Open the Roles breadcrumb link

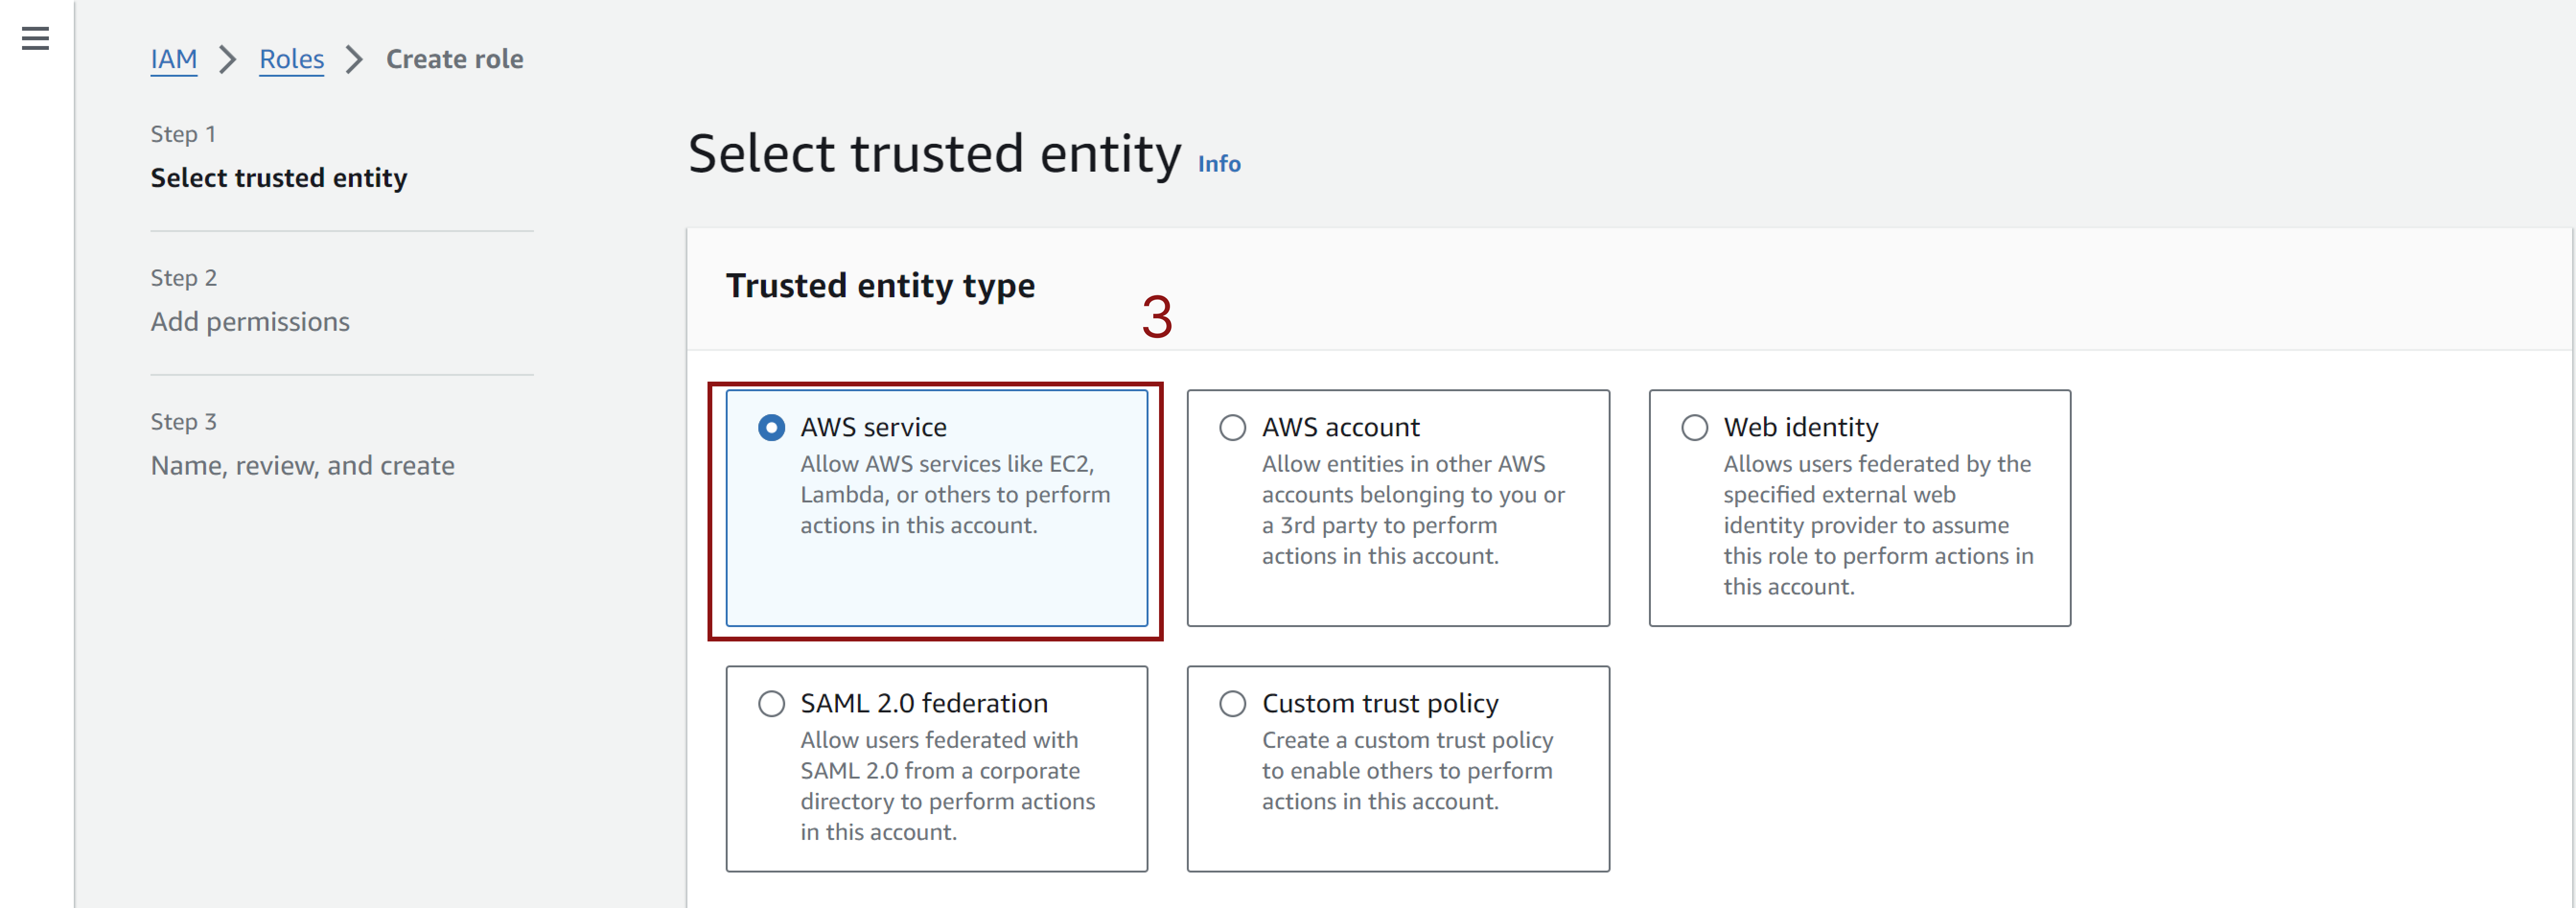(x=291, y=59)
